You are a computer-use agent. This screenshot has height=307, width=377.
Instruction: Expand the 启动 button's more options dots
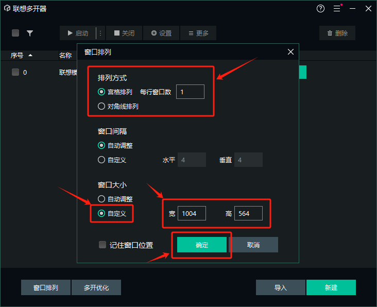[100, 33]
